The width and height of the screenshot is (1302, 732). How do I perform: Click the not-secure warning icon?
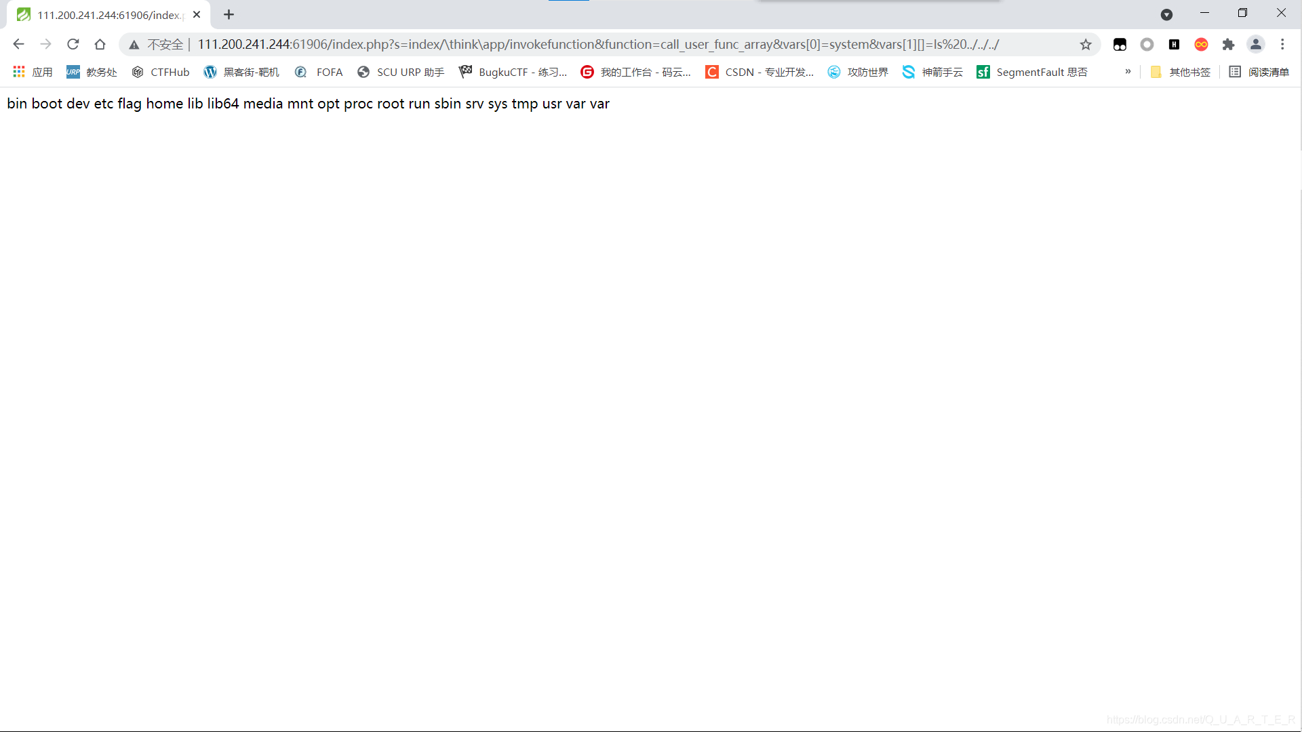(x=134, y=45)
